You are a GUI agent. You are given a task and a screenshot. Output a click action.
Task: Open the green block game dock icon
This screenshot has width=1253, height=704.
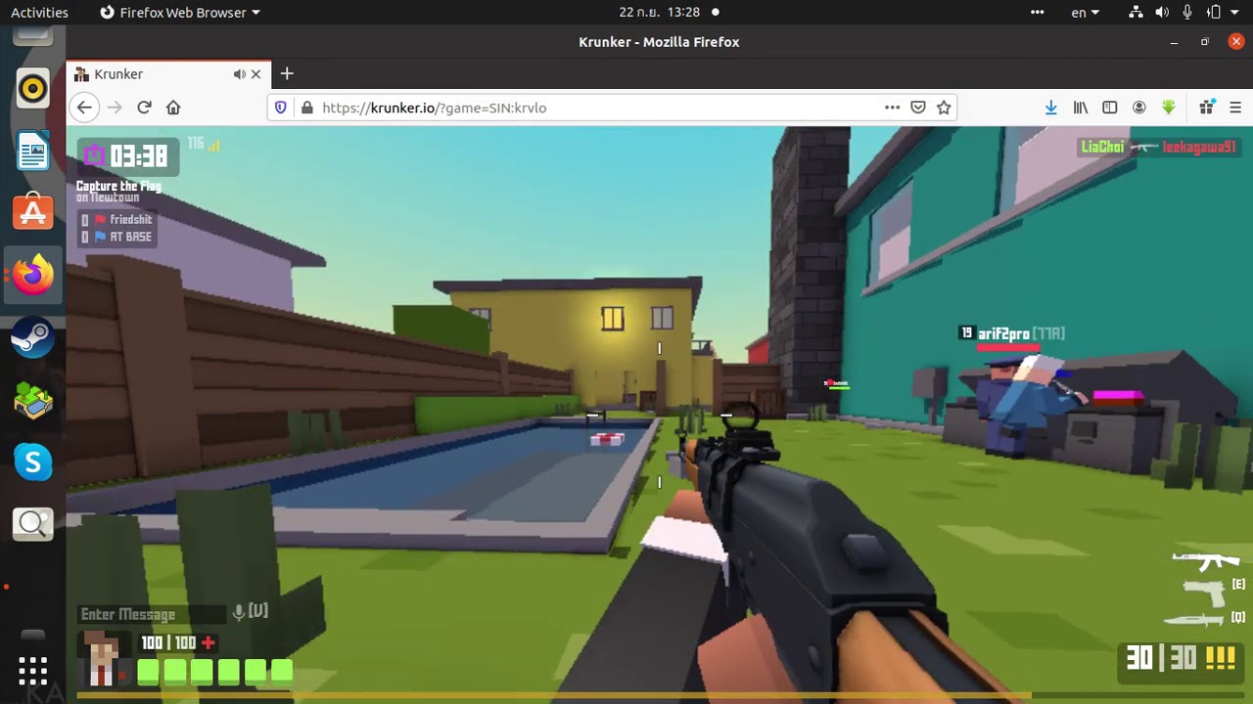(x=32, y=400)
